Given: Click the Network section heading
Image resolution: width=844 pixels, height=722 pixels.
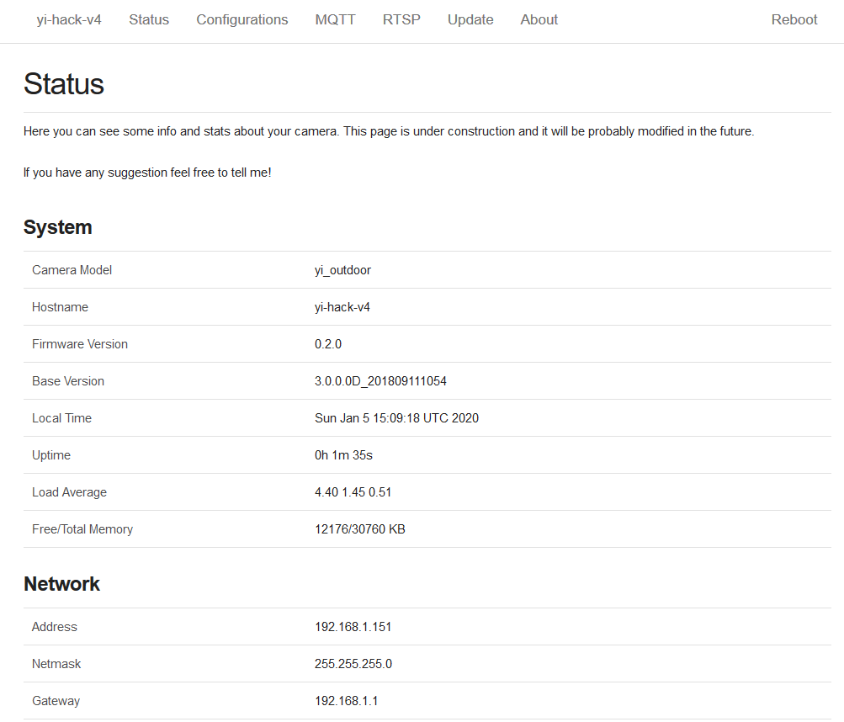Looking at the screenshot, I should tap(62, 584).
